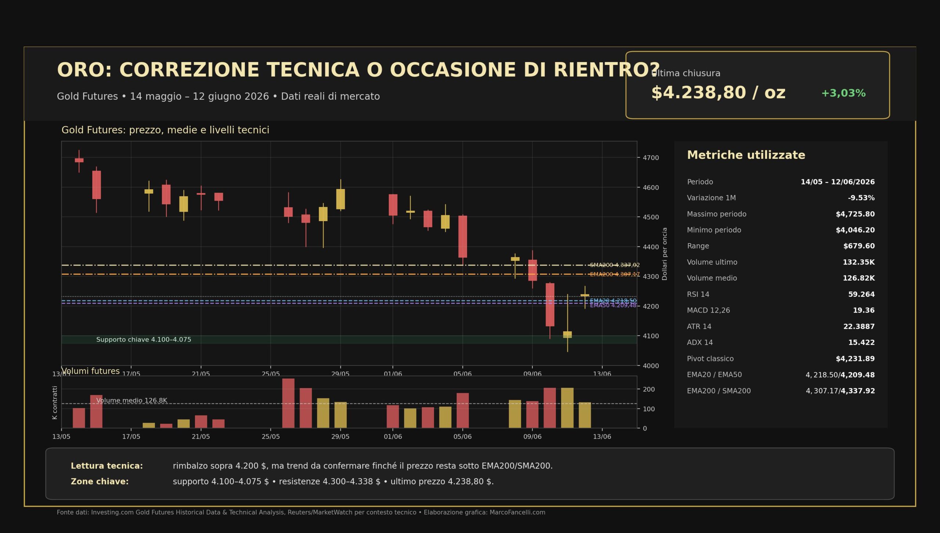The width and height of the screenshot is (940, 533).
Task: Click the K contratti axis label
Action: pos(55,402)
